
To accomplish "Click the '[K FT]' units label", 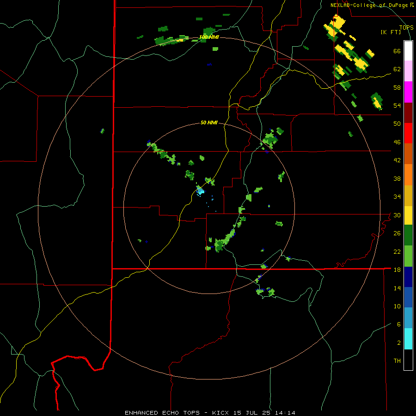I will pos(391,32).
